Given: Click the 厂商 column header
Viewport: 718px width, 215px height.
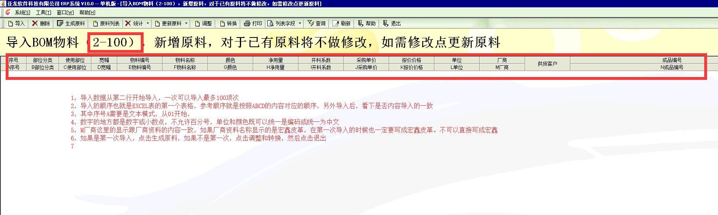Looking at the screenshot, I should [x=502, y=60].
